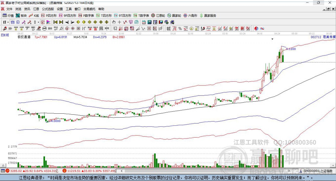Jump to first bar icon
Image resolution: width=336 pixels, height=181 pixels.
coord(55,22)
